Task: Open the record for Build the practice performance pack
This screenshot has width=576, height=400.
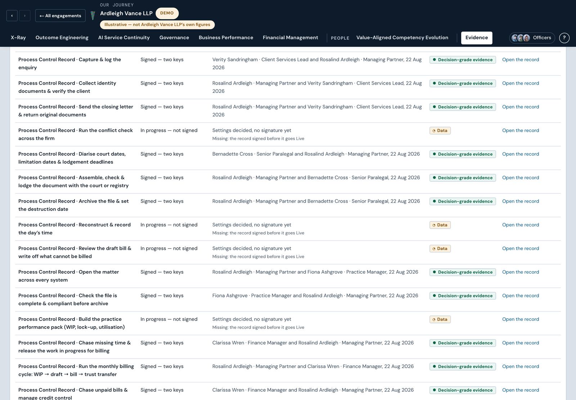Action: click(521, 319)
